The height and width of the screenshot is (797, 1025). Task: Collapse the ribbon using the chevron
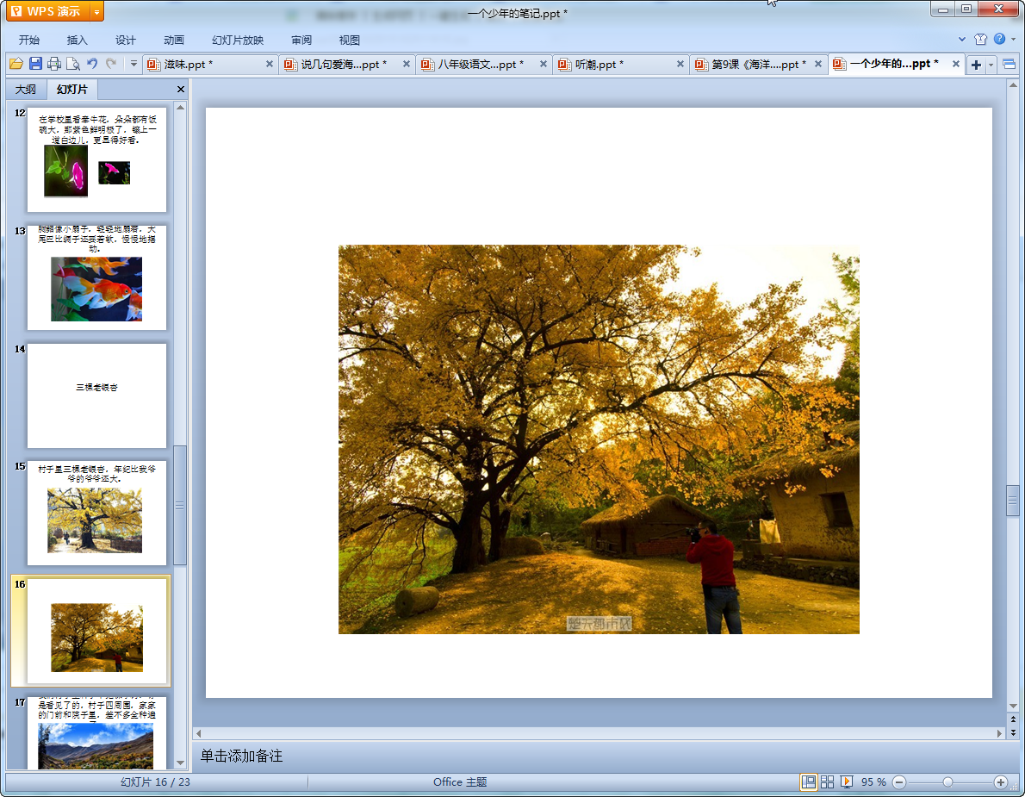[961, 40]
